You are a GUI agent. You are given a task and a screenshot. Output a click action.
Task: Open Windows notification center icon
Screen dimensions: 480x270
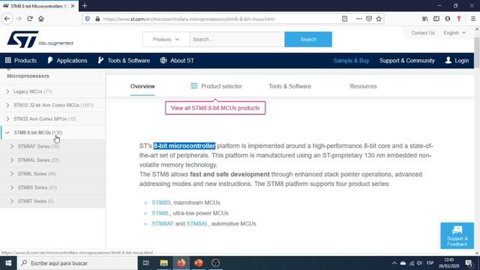pyautogui.click(x=469, y=263)
